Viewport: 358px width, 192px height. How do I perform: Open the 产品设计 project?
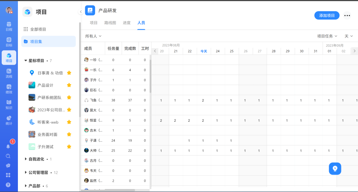[45, 85]
